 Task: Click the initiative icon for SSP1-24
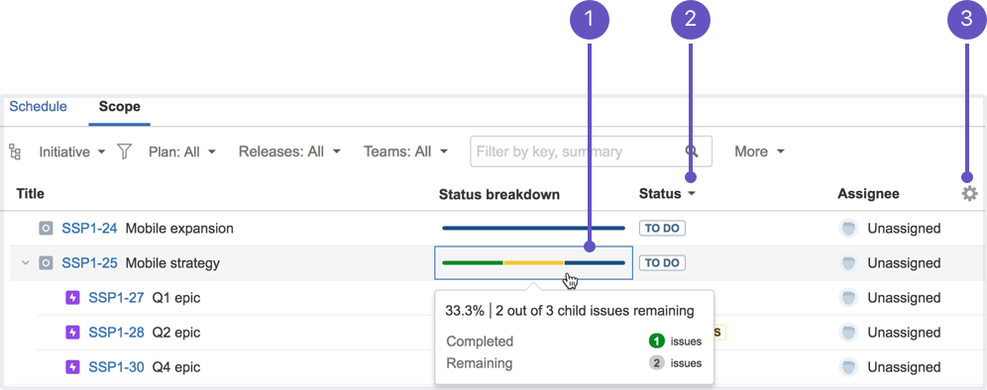(46, 229)
